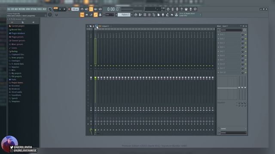Toggle Slot 3 effect enable LED

(246, 43)
